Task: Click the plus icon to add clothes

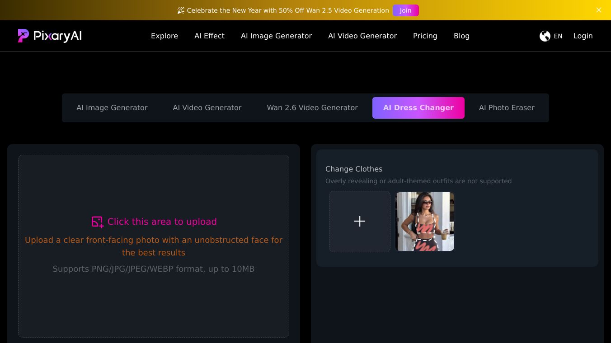Action: coord(359,221)
